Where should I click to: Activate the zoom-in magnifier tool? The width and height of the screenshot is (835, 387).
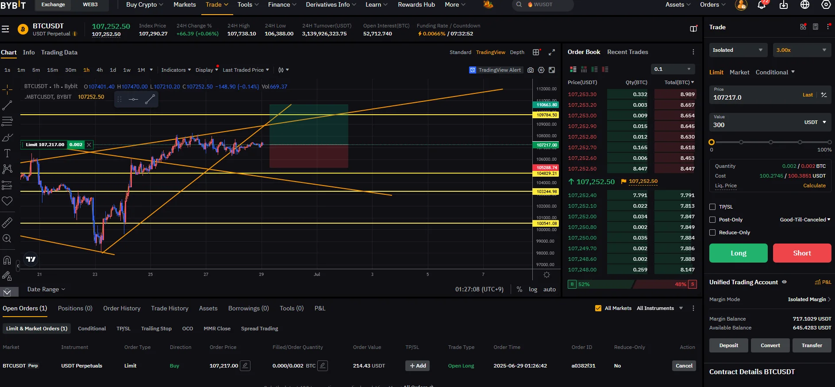(7, 239)
